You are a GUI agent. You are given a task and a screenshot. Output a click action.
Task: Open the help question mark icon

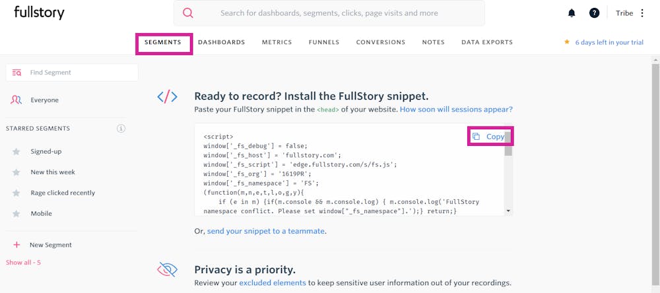(x=594, y=13)
